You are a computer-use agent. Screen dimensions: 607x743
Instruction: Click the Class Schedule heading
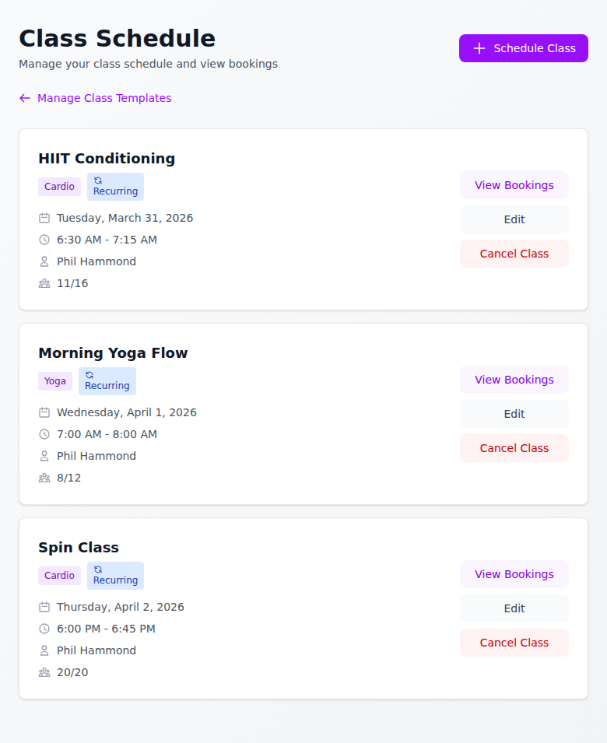(118, 38)
